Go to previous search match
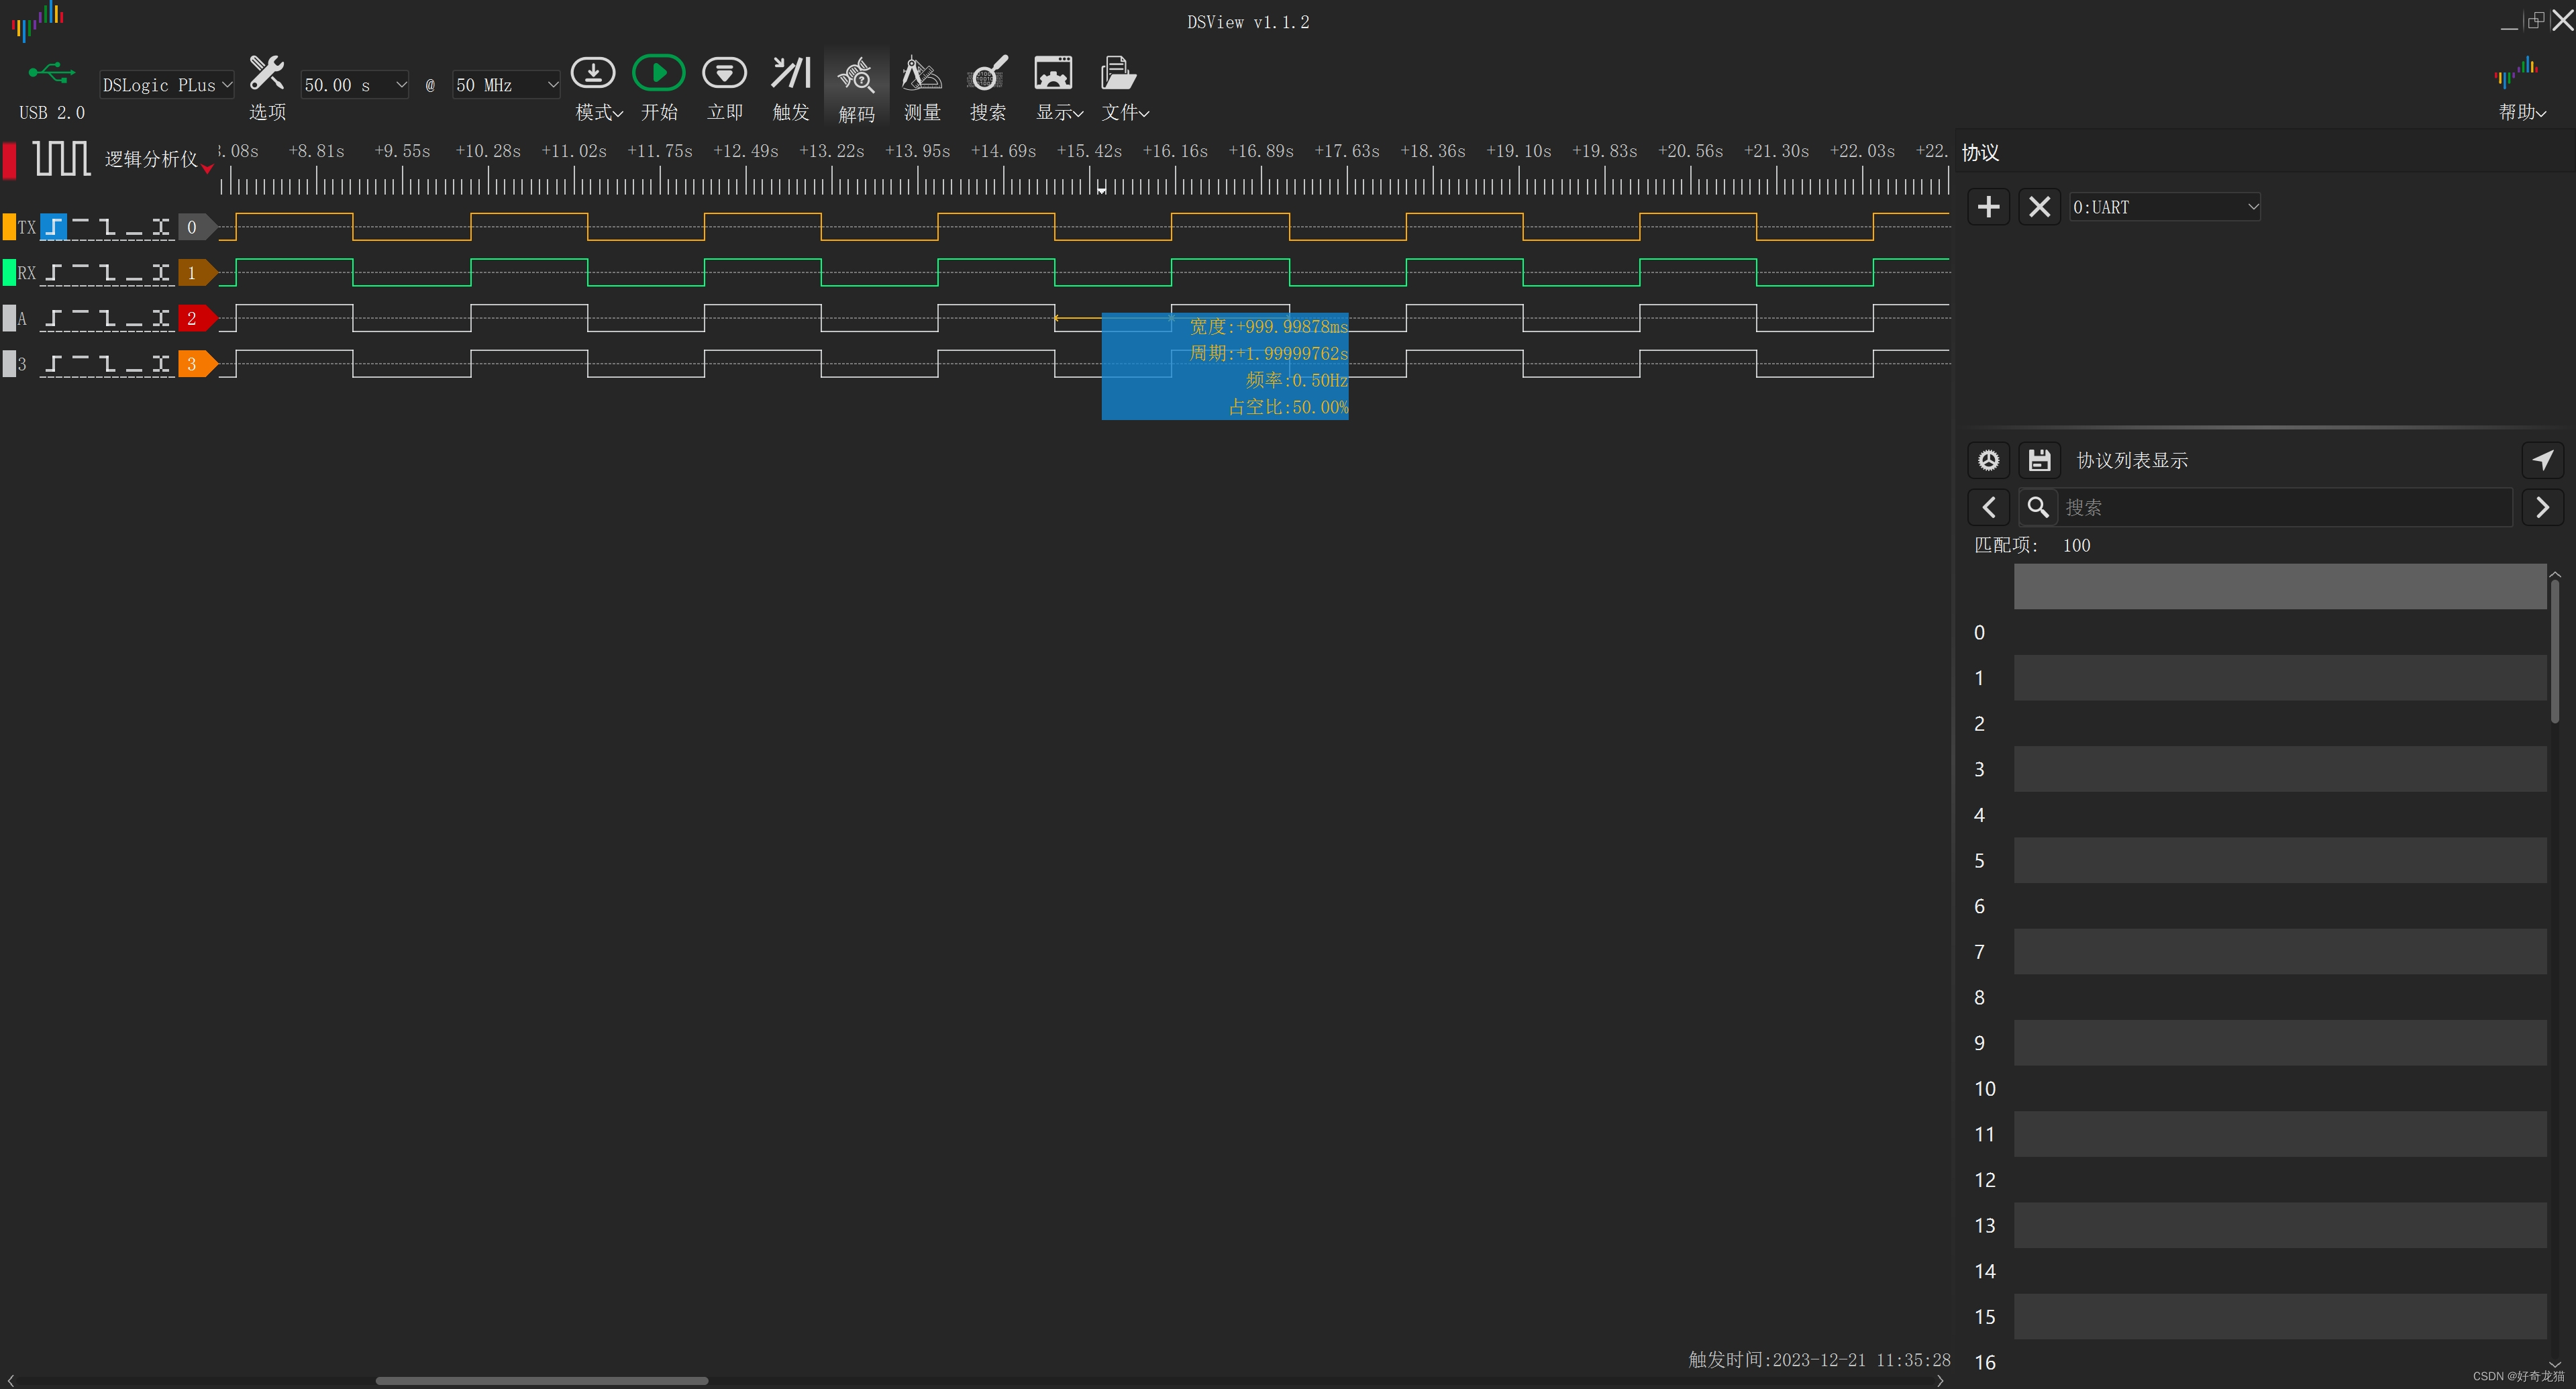The image size is (2576, 1389). pos(1989,508)
